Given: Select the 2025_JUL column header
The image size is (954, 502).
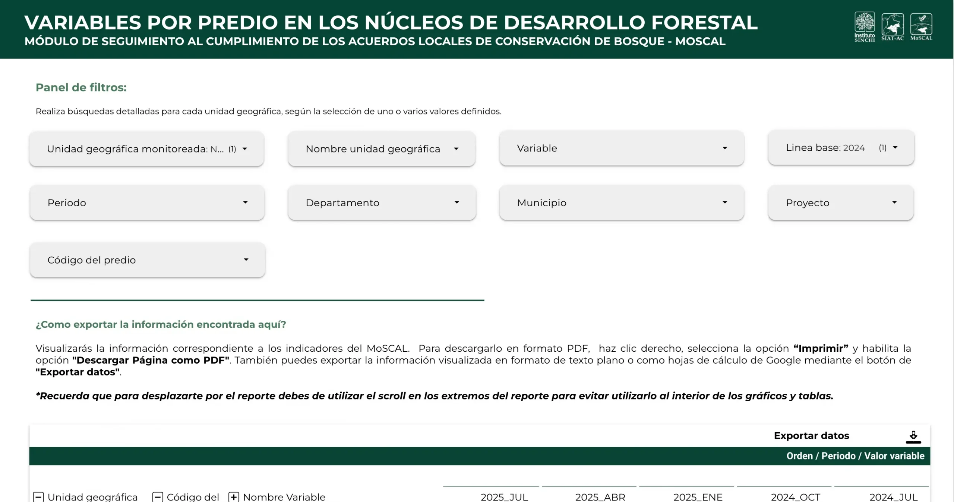Looking at the screenshot, I should (504, 497).
